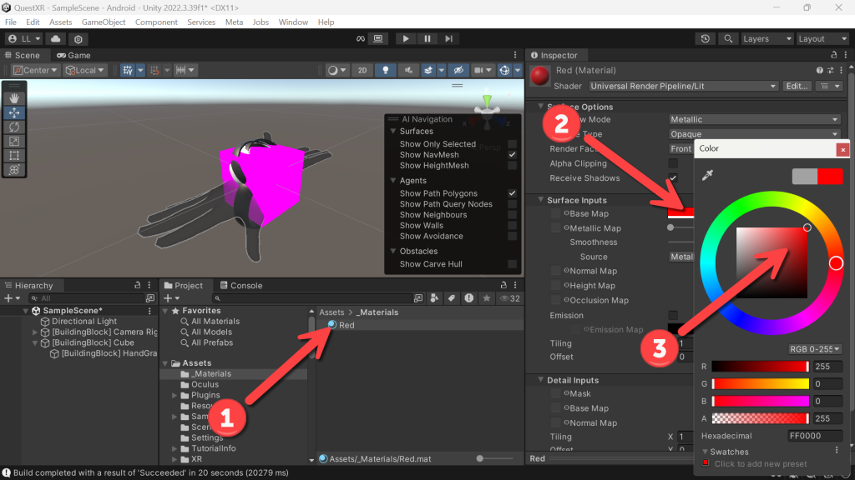
Task: Select the combined Transform tool
Action: click(14, 170)
